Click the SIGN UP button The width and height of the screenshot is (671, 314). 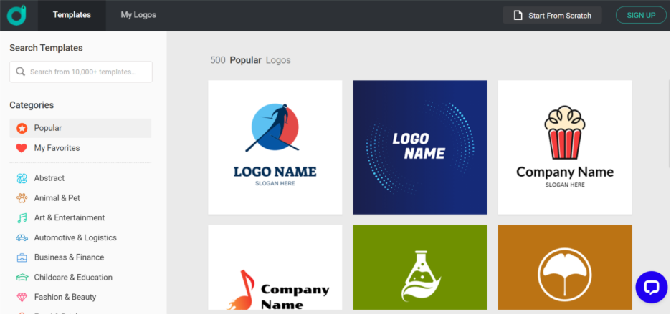(641, 16)
